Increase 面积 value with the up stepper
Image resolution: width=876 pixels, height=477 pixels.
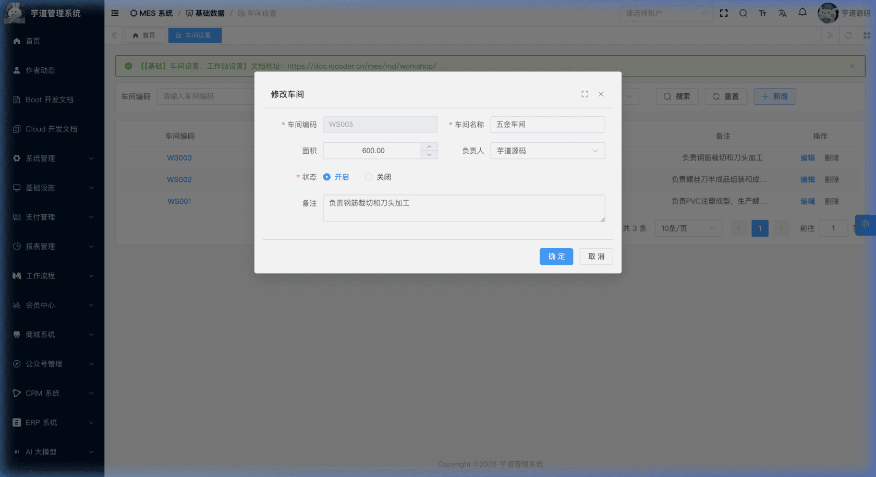tap(429, 147)
